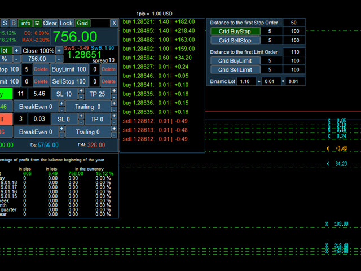This screenshot has width=361, height=271.
Task: Click the 0.03 lot field
Action: tap(39, 119)
